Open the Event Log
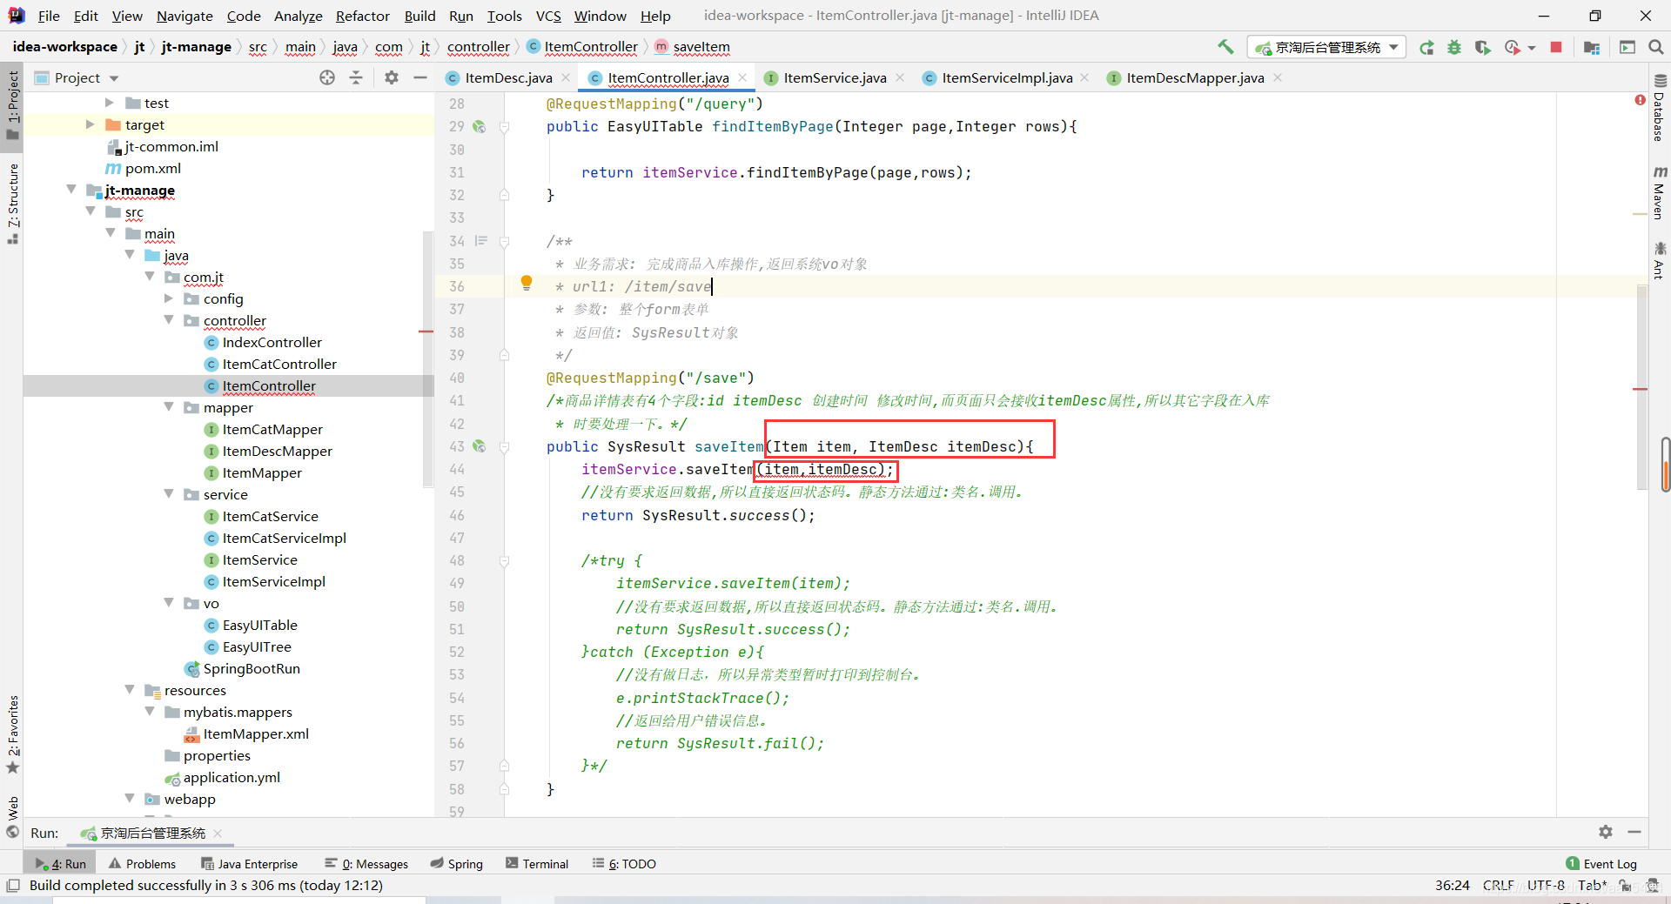Image resolution: width=1671 pixels, height=904 pixels. click(1601, 863)
